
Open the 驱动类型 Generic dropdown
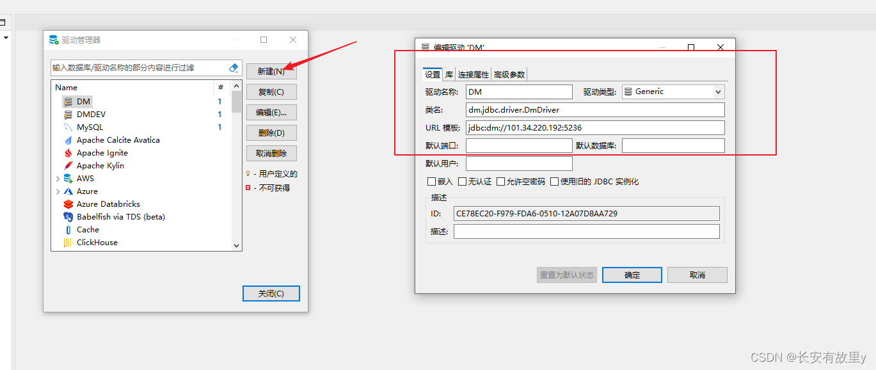[x=672, y=92]
